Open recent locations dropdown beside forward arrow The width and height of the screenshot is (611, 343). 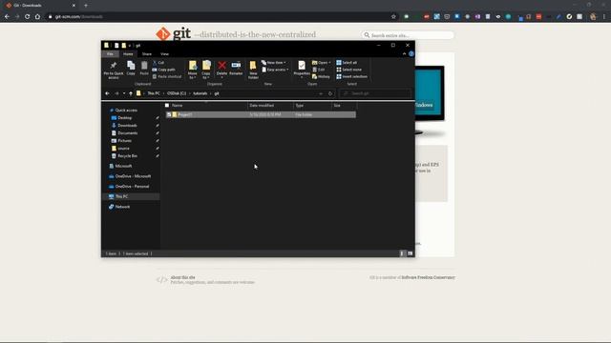(124, 93)
